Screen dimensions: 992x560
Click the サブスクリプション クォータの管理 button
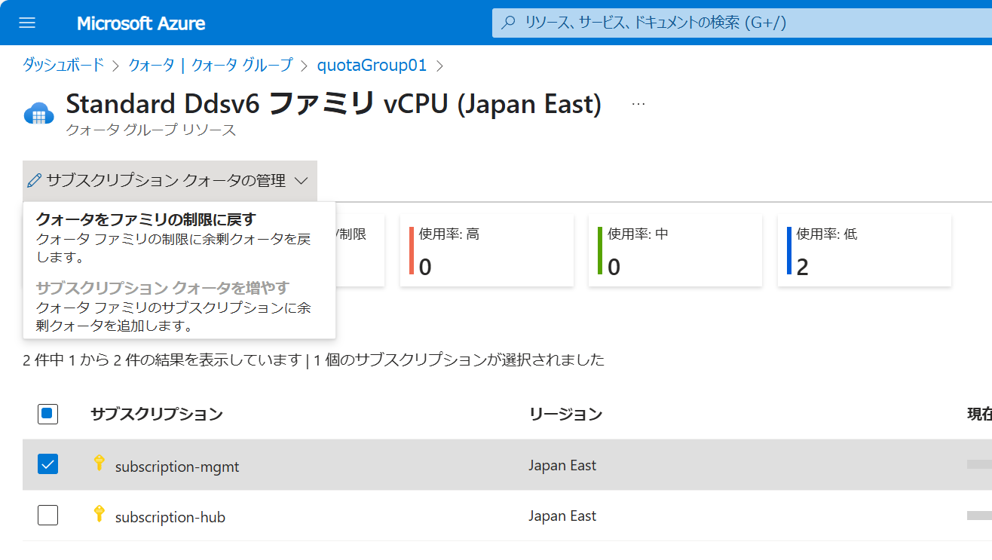click(170, 181)
